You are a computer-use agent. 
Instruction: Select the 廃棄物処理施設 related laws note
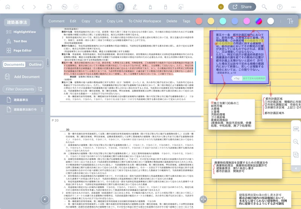(x=247, y=168)
